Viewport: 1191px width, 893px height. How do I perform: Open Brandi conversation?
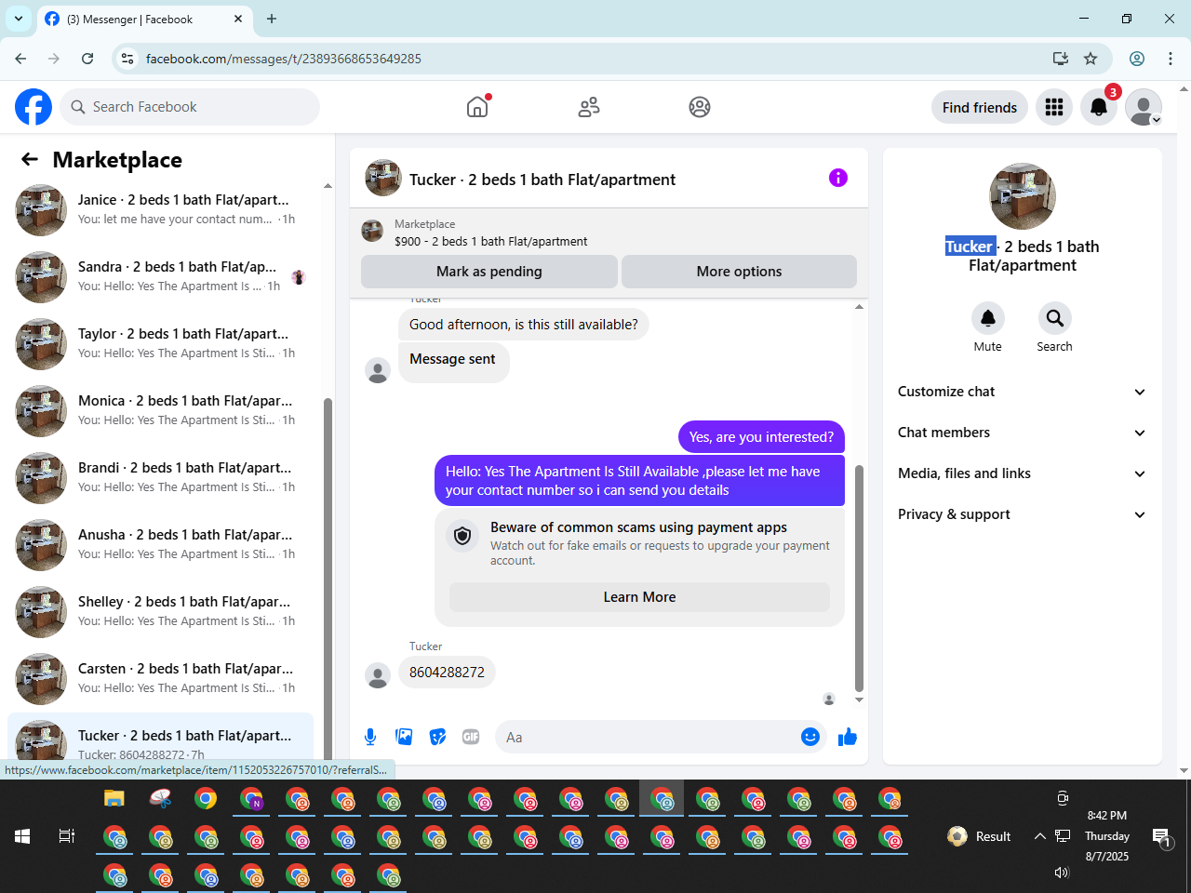pos(160,478)
